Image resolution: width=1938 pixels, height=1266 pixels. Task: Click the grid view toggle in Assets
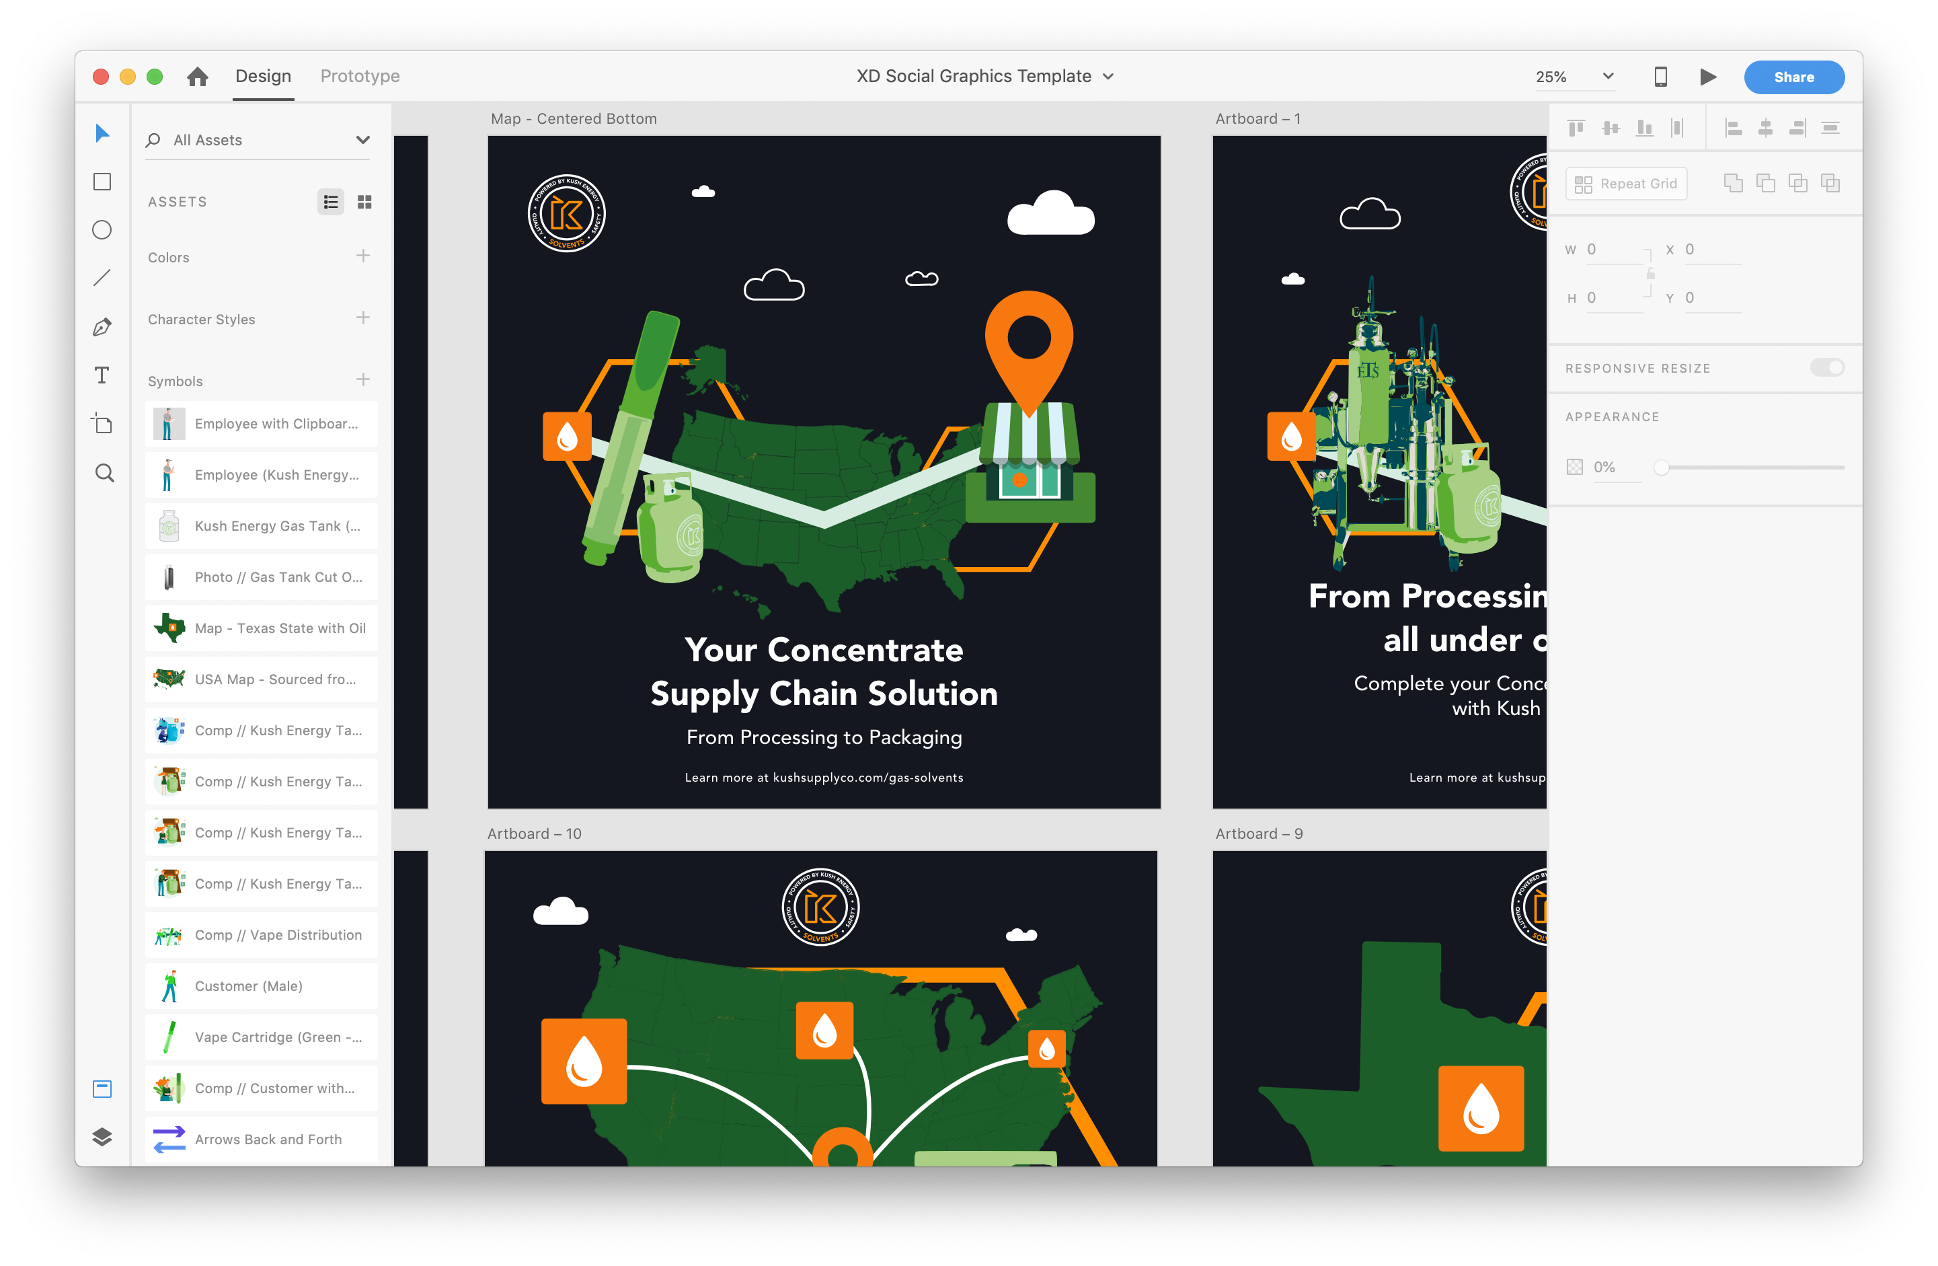point(364,200)
